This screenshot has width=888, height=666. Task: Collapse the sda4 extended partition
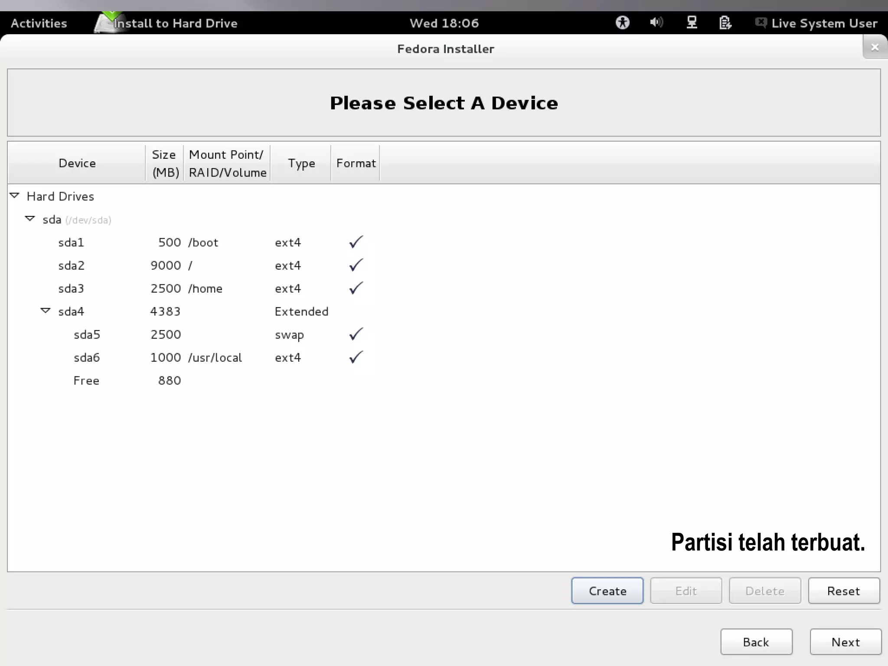(46, 311)
